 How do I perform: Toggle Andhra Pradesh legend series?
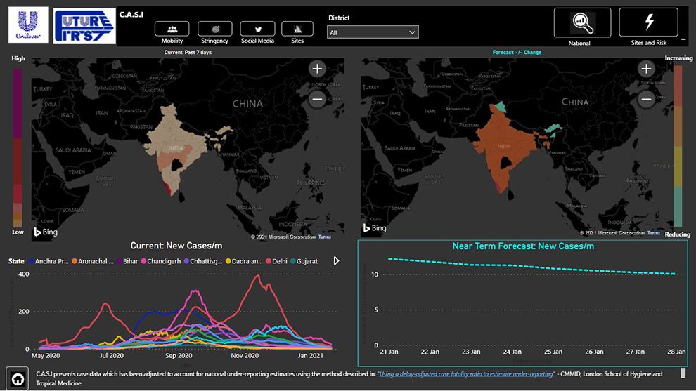click(49, 261)
